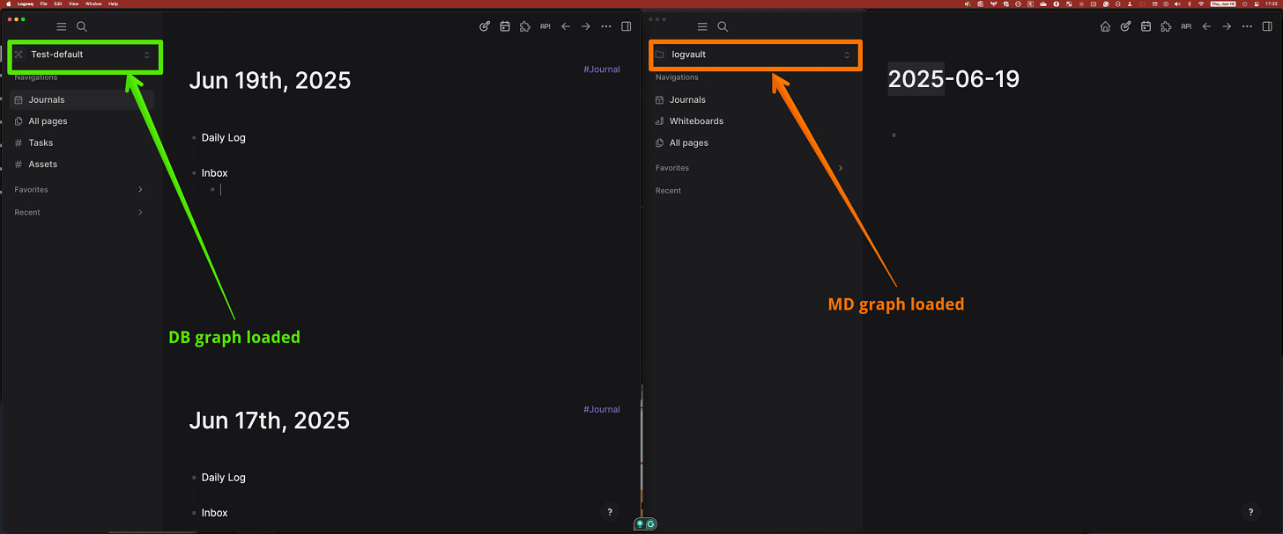Open the Apple menu

tap(8, 4)
